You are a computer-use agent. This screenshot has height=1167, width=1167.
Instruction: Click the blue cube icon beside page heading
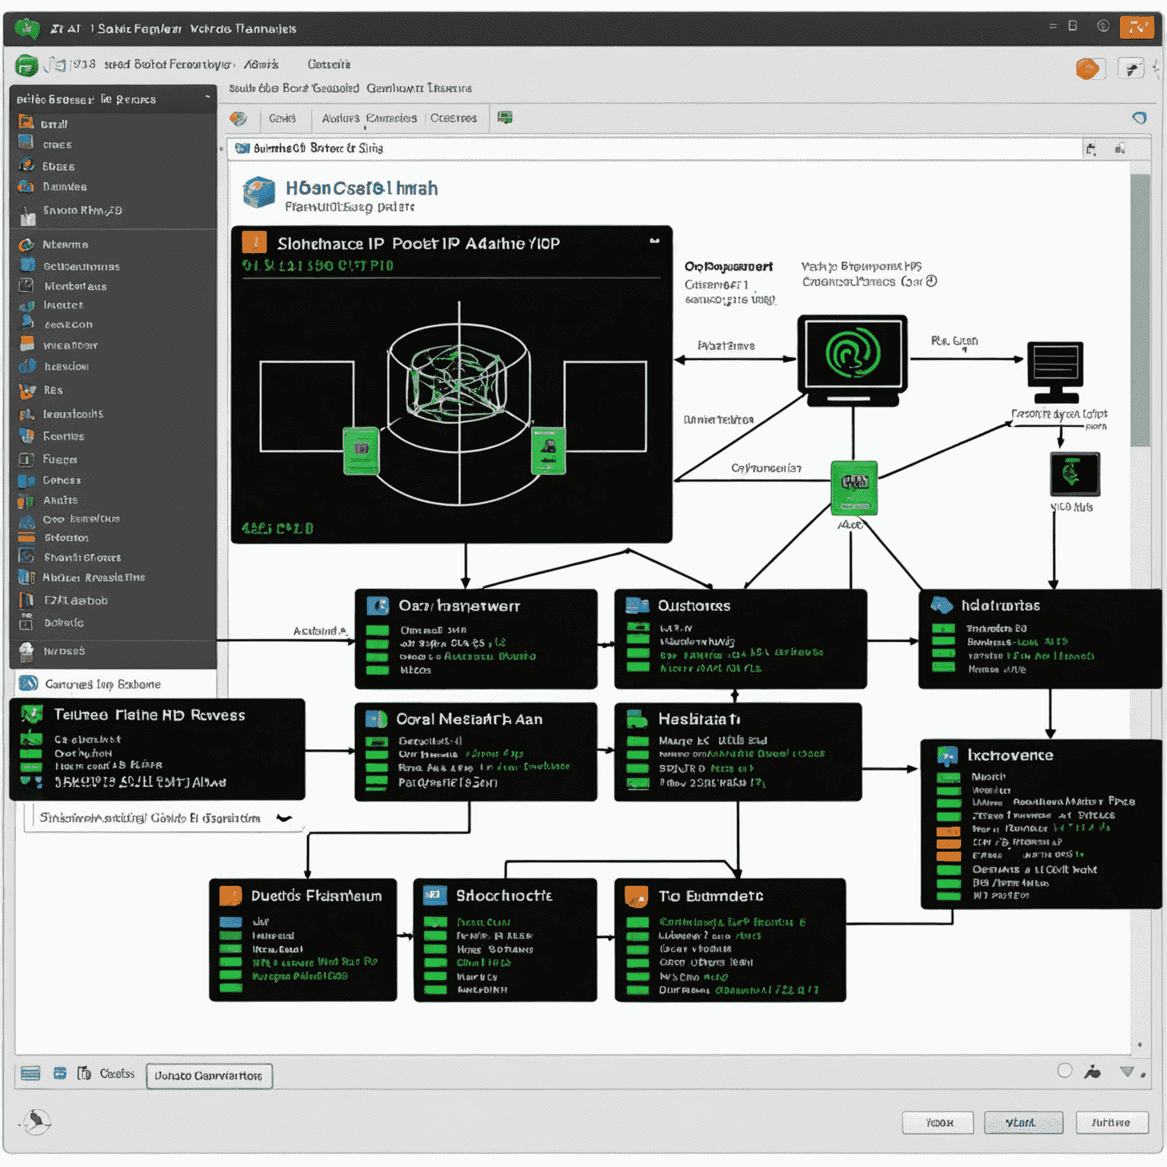(258, 192)
